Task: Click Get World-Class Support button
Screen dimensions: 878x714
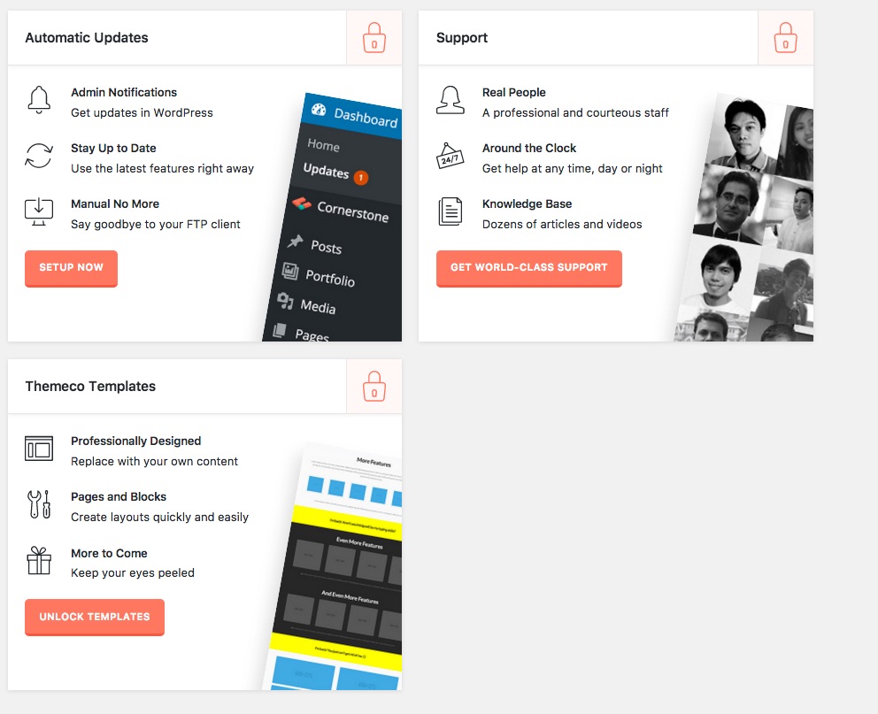Action: pyautogui.click(x=529, y=268)
